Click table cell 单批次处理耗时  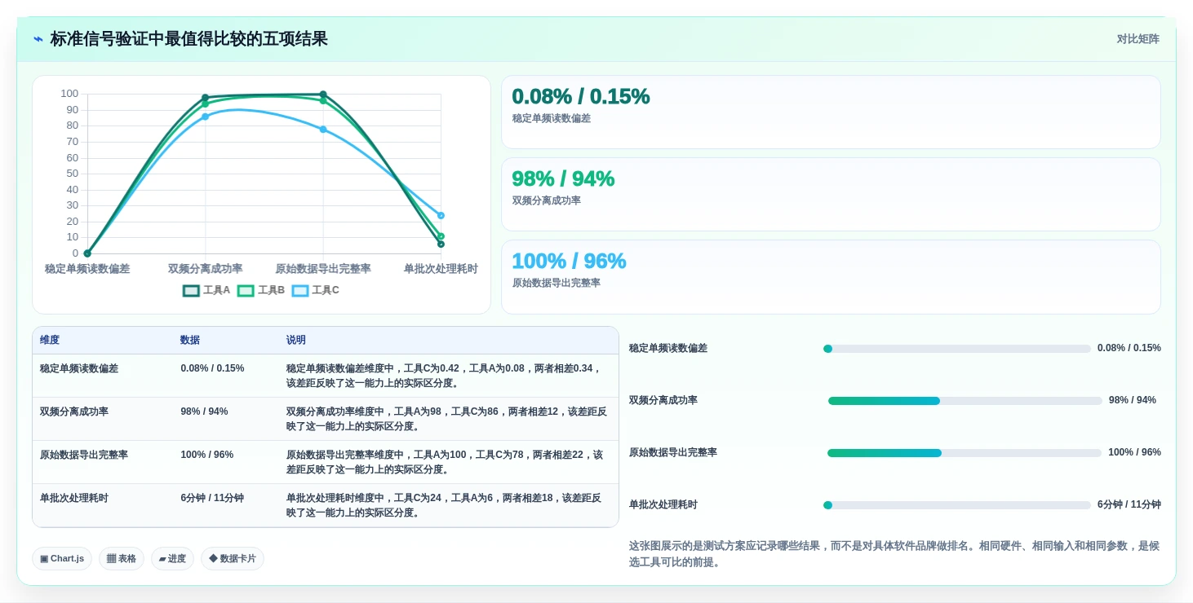coord(74,498)
